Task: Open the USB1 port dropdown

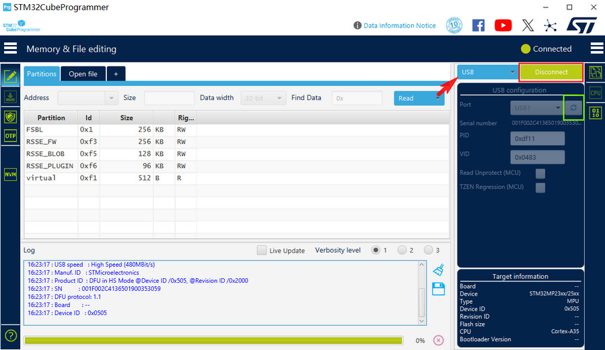Action: (x=536, y=107)
